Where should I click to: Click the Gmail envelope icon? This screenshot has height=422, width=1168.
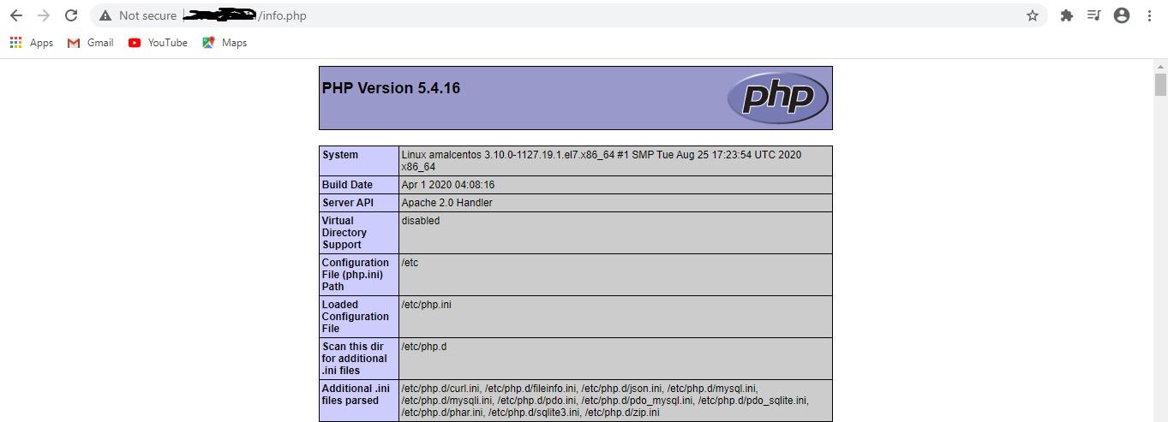tap(74, 43)
